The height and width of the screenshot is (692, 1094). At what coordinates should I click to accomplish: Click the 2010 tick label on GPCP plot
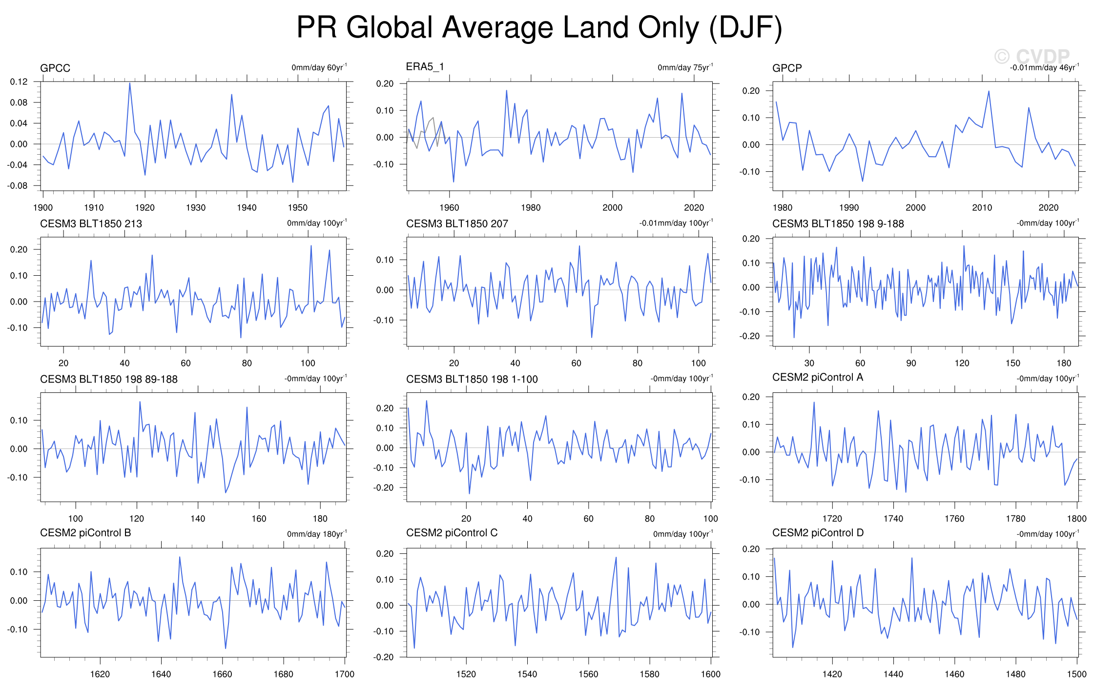pos(982,208)
